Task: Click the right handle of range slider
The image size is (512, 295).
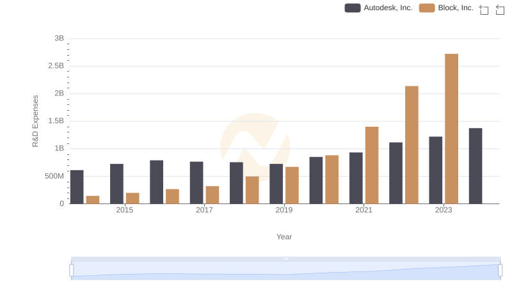Action: [x=500, y=271]
